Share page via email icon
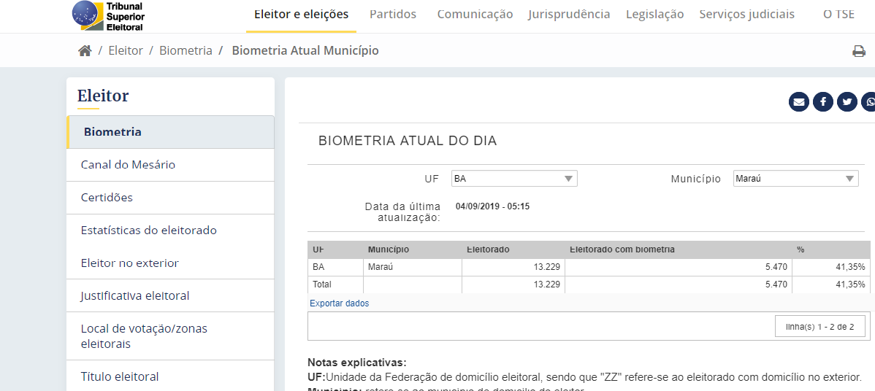The height and width of the screenshot is (391, 875). pyautogui.click(x=799, y=102)
